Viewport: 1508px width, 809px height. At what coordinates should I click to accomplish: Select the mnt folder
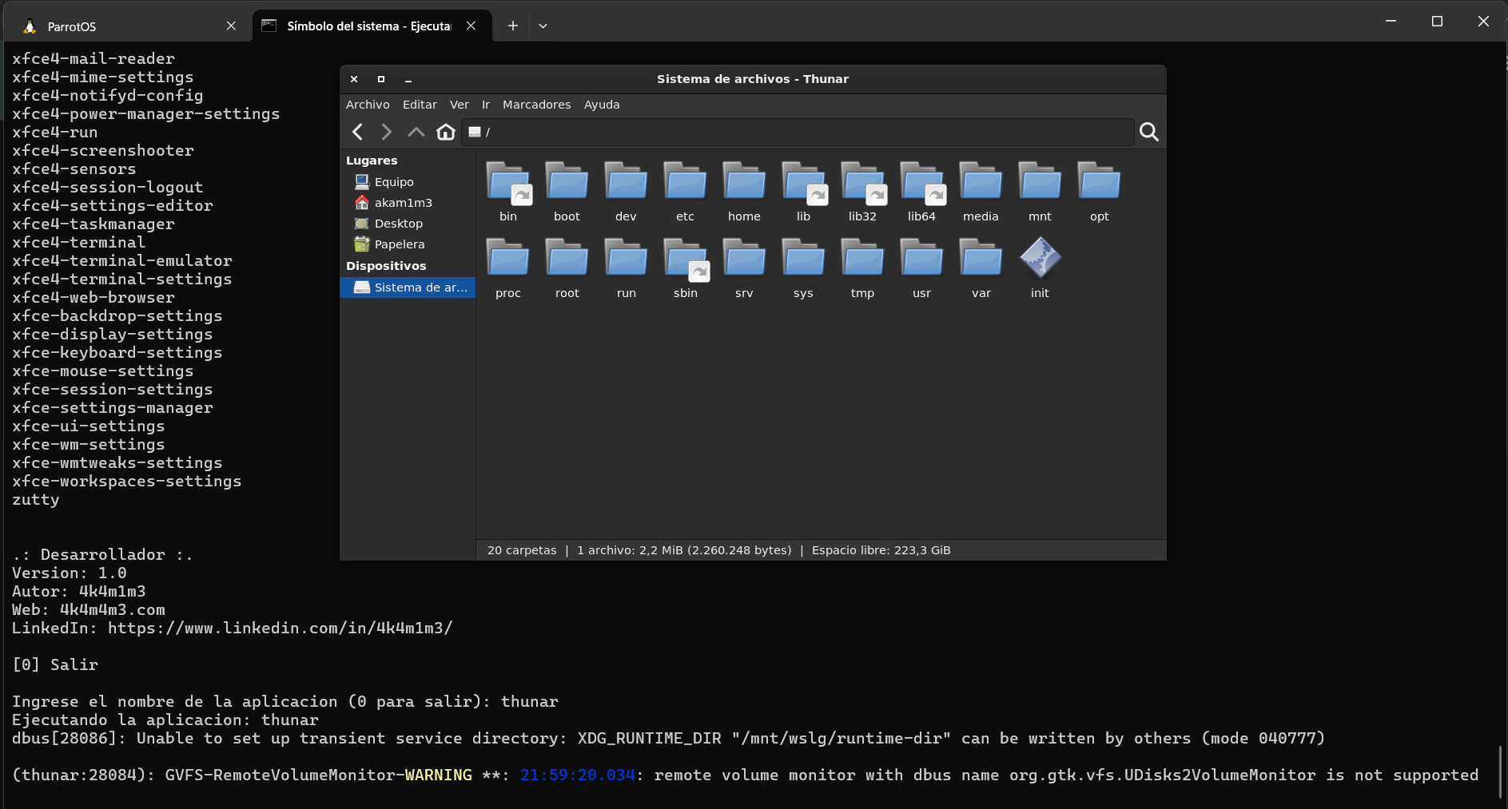point(1040,192)
